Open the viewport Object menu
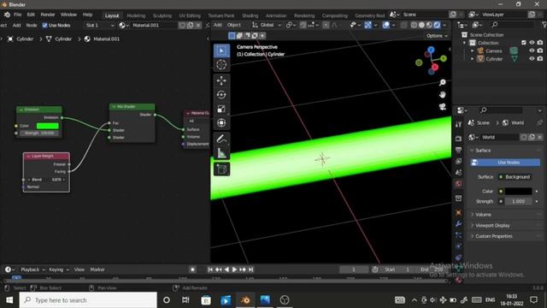547x308 pixels. (x=234, y=25)
